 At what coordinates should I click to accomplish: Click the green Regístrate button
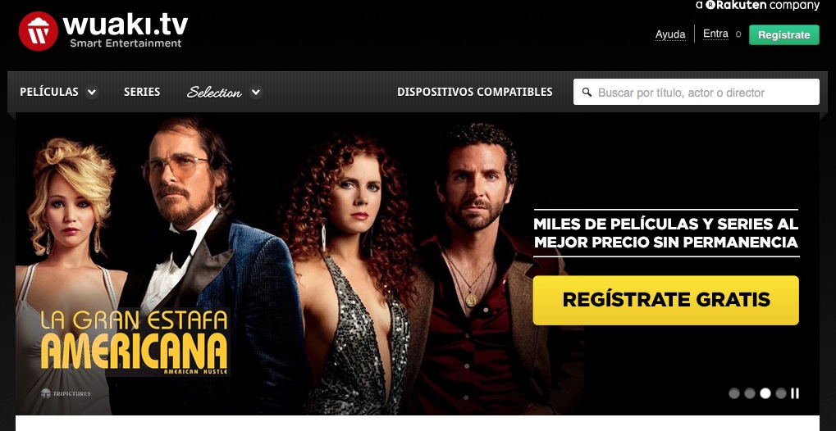(783, 34)
